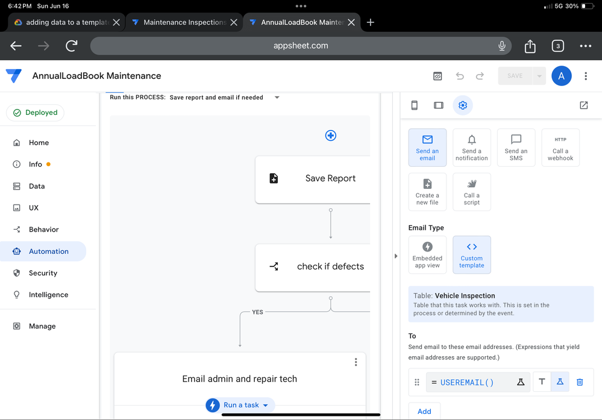
Task: Open Manage section in sidebar
Action: (42, 326)
